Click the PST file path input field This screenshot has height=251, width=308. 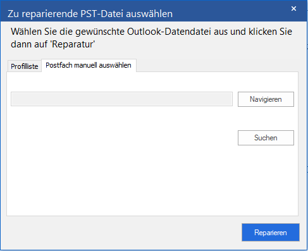tap(121, 99)
